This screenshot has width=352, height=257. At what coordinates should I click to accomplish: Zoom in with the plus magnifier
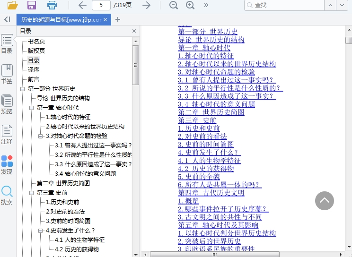[190, 5]
